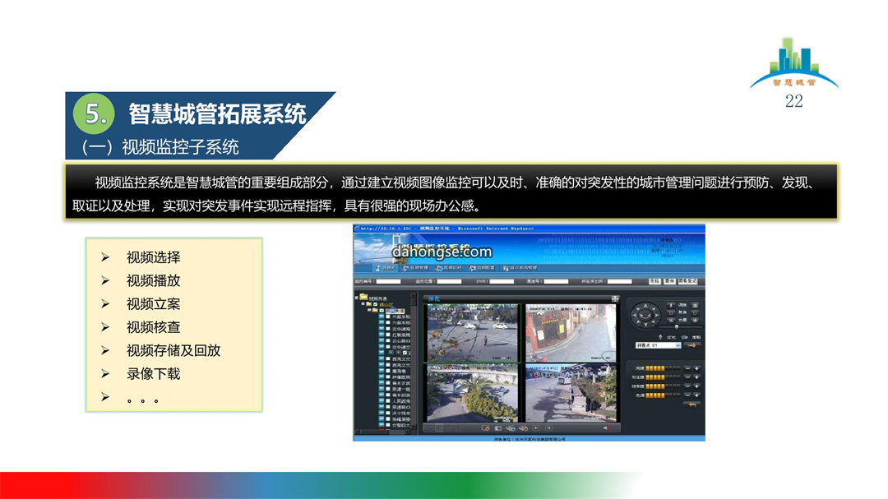Open second menu item in blue navigation bar
Image resolution: width=888 pixels, height=499 pixels.
pos(415,268)
